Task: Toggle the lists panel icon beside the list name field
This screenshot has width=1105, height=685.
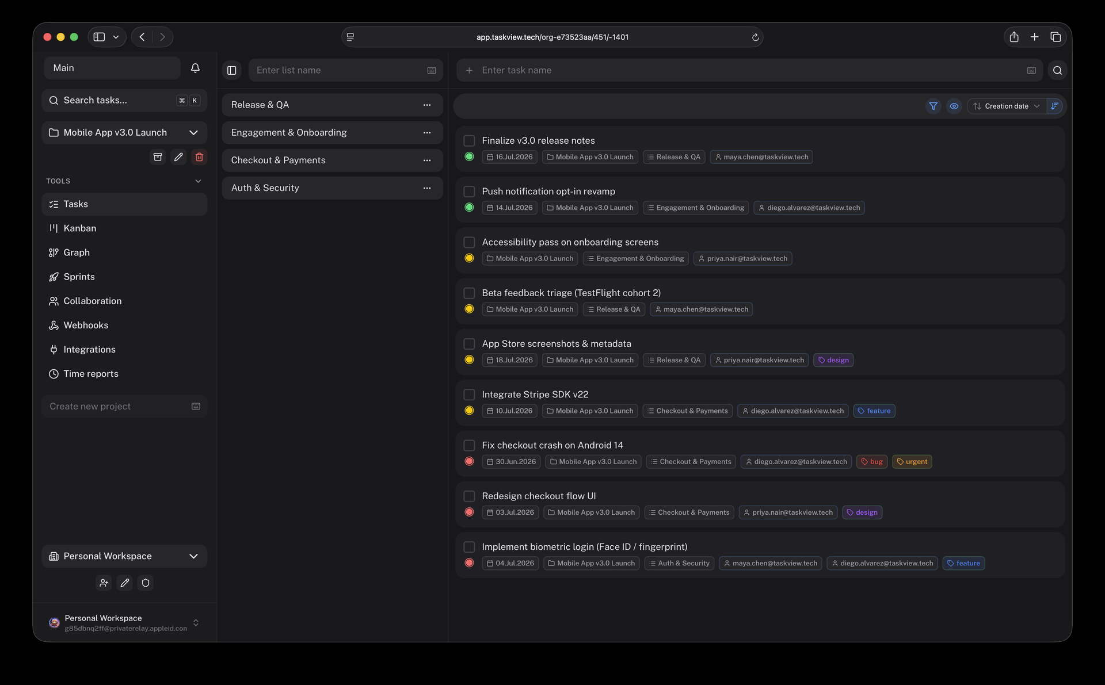Action: [x=232, y=70]
